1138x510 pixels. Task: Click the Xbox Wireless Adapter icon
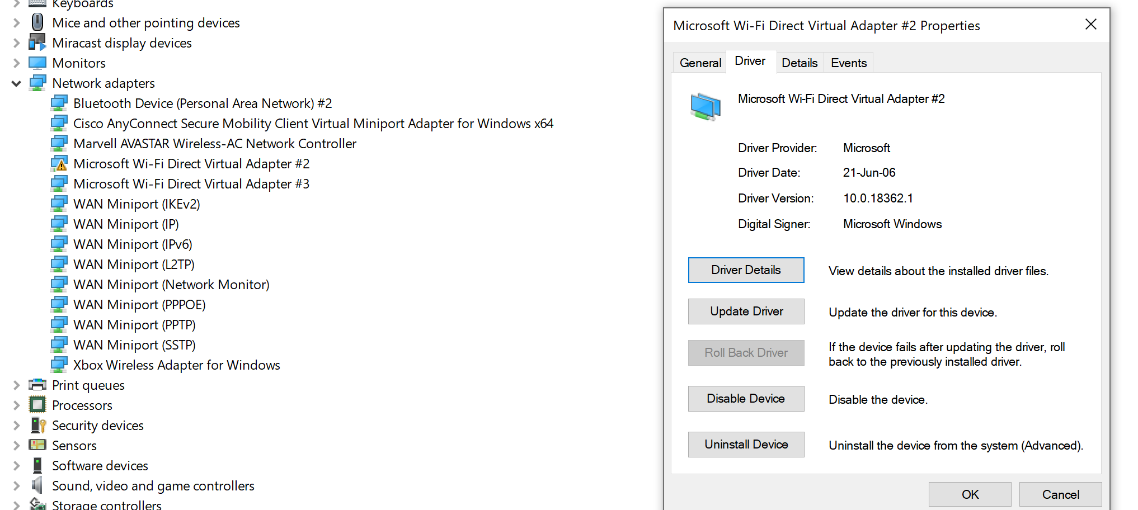[x=59, y=365]
